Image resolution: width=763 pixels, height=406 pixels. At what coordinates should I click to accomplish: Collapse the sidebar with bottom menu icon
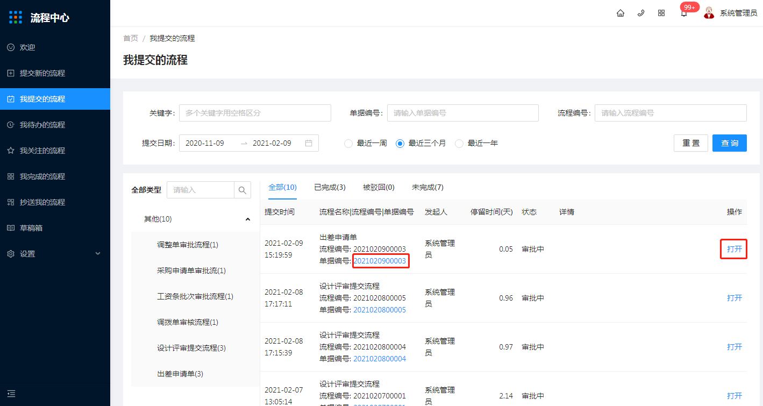11,394
